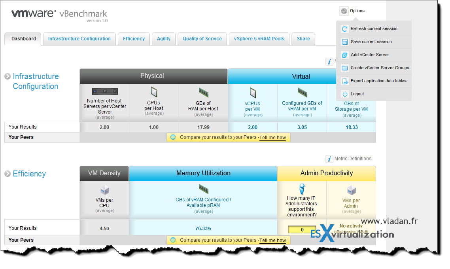Select Export application data tables menu item
450x269 pixels.
click(x=374, y=81)
